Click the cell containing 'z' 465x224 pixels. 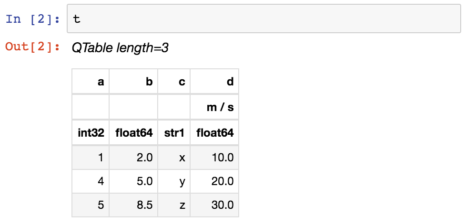coord(182,205)
